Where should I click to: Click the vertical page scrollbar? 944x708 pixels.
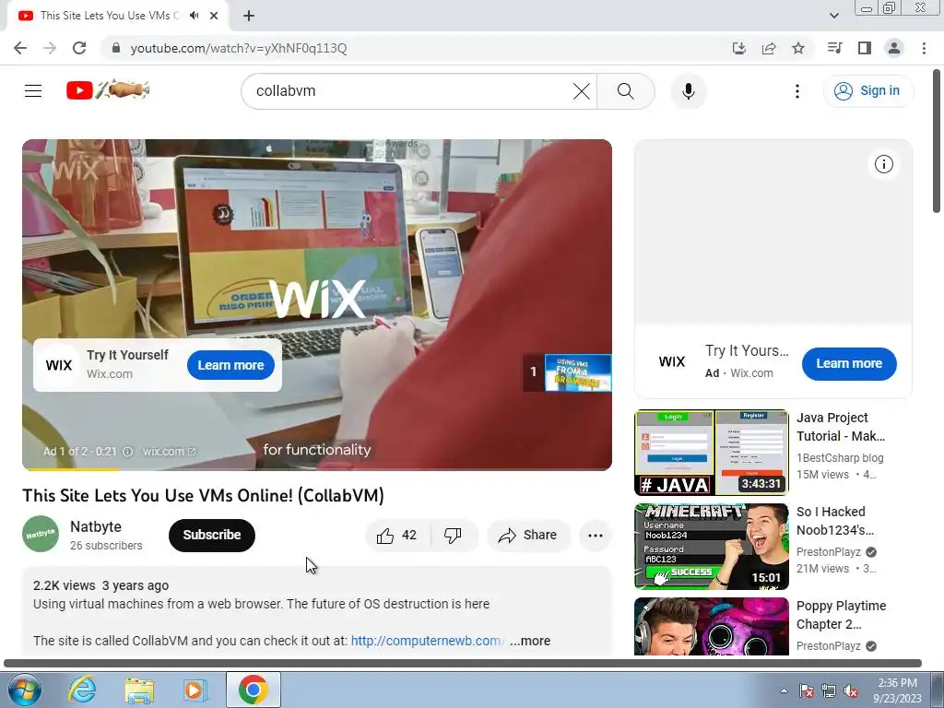(937, 141)
